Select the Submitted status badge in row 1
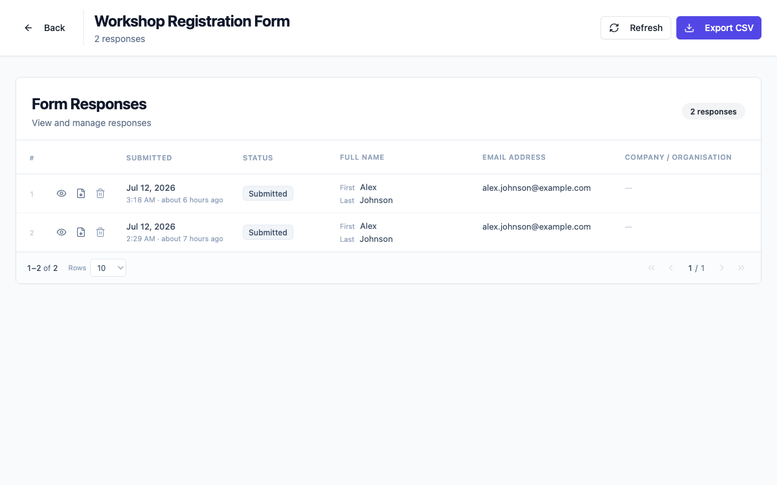 268,193
